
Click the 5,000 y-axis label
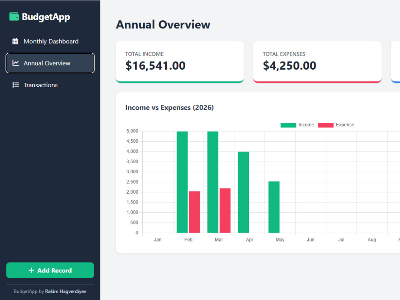(132, 131)
